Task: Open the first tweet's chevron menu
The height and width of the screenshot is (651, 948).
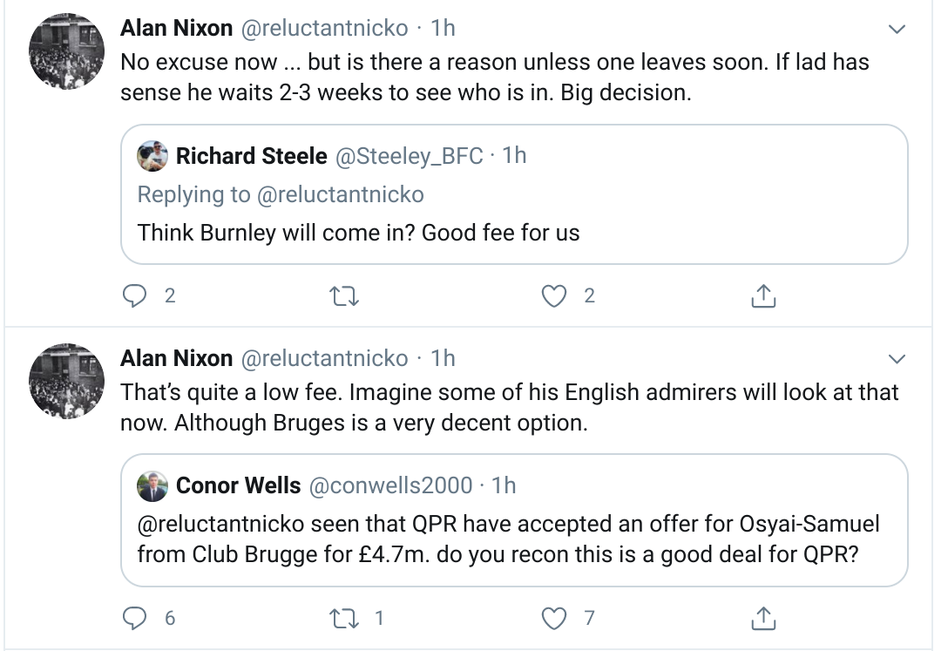Action: (897, 31)
